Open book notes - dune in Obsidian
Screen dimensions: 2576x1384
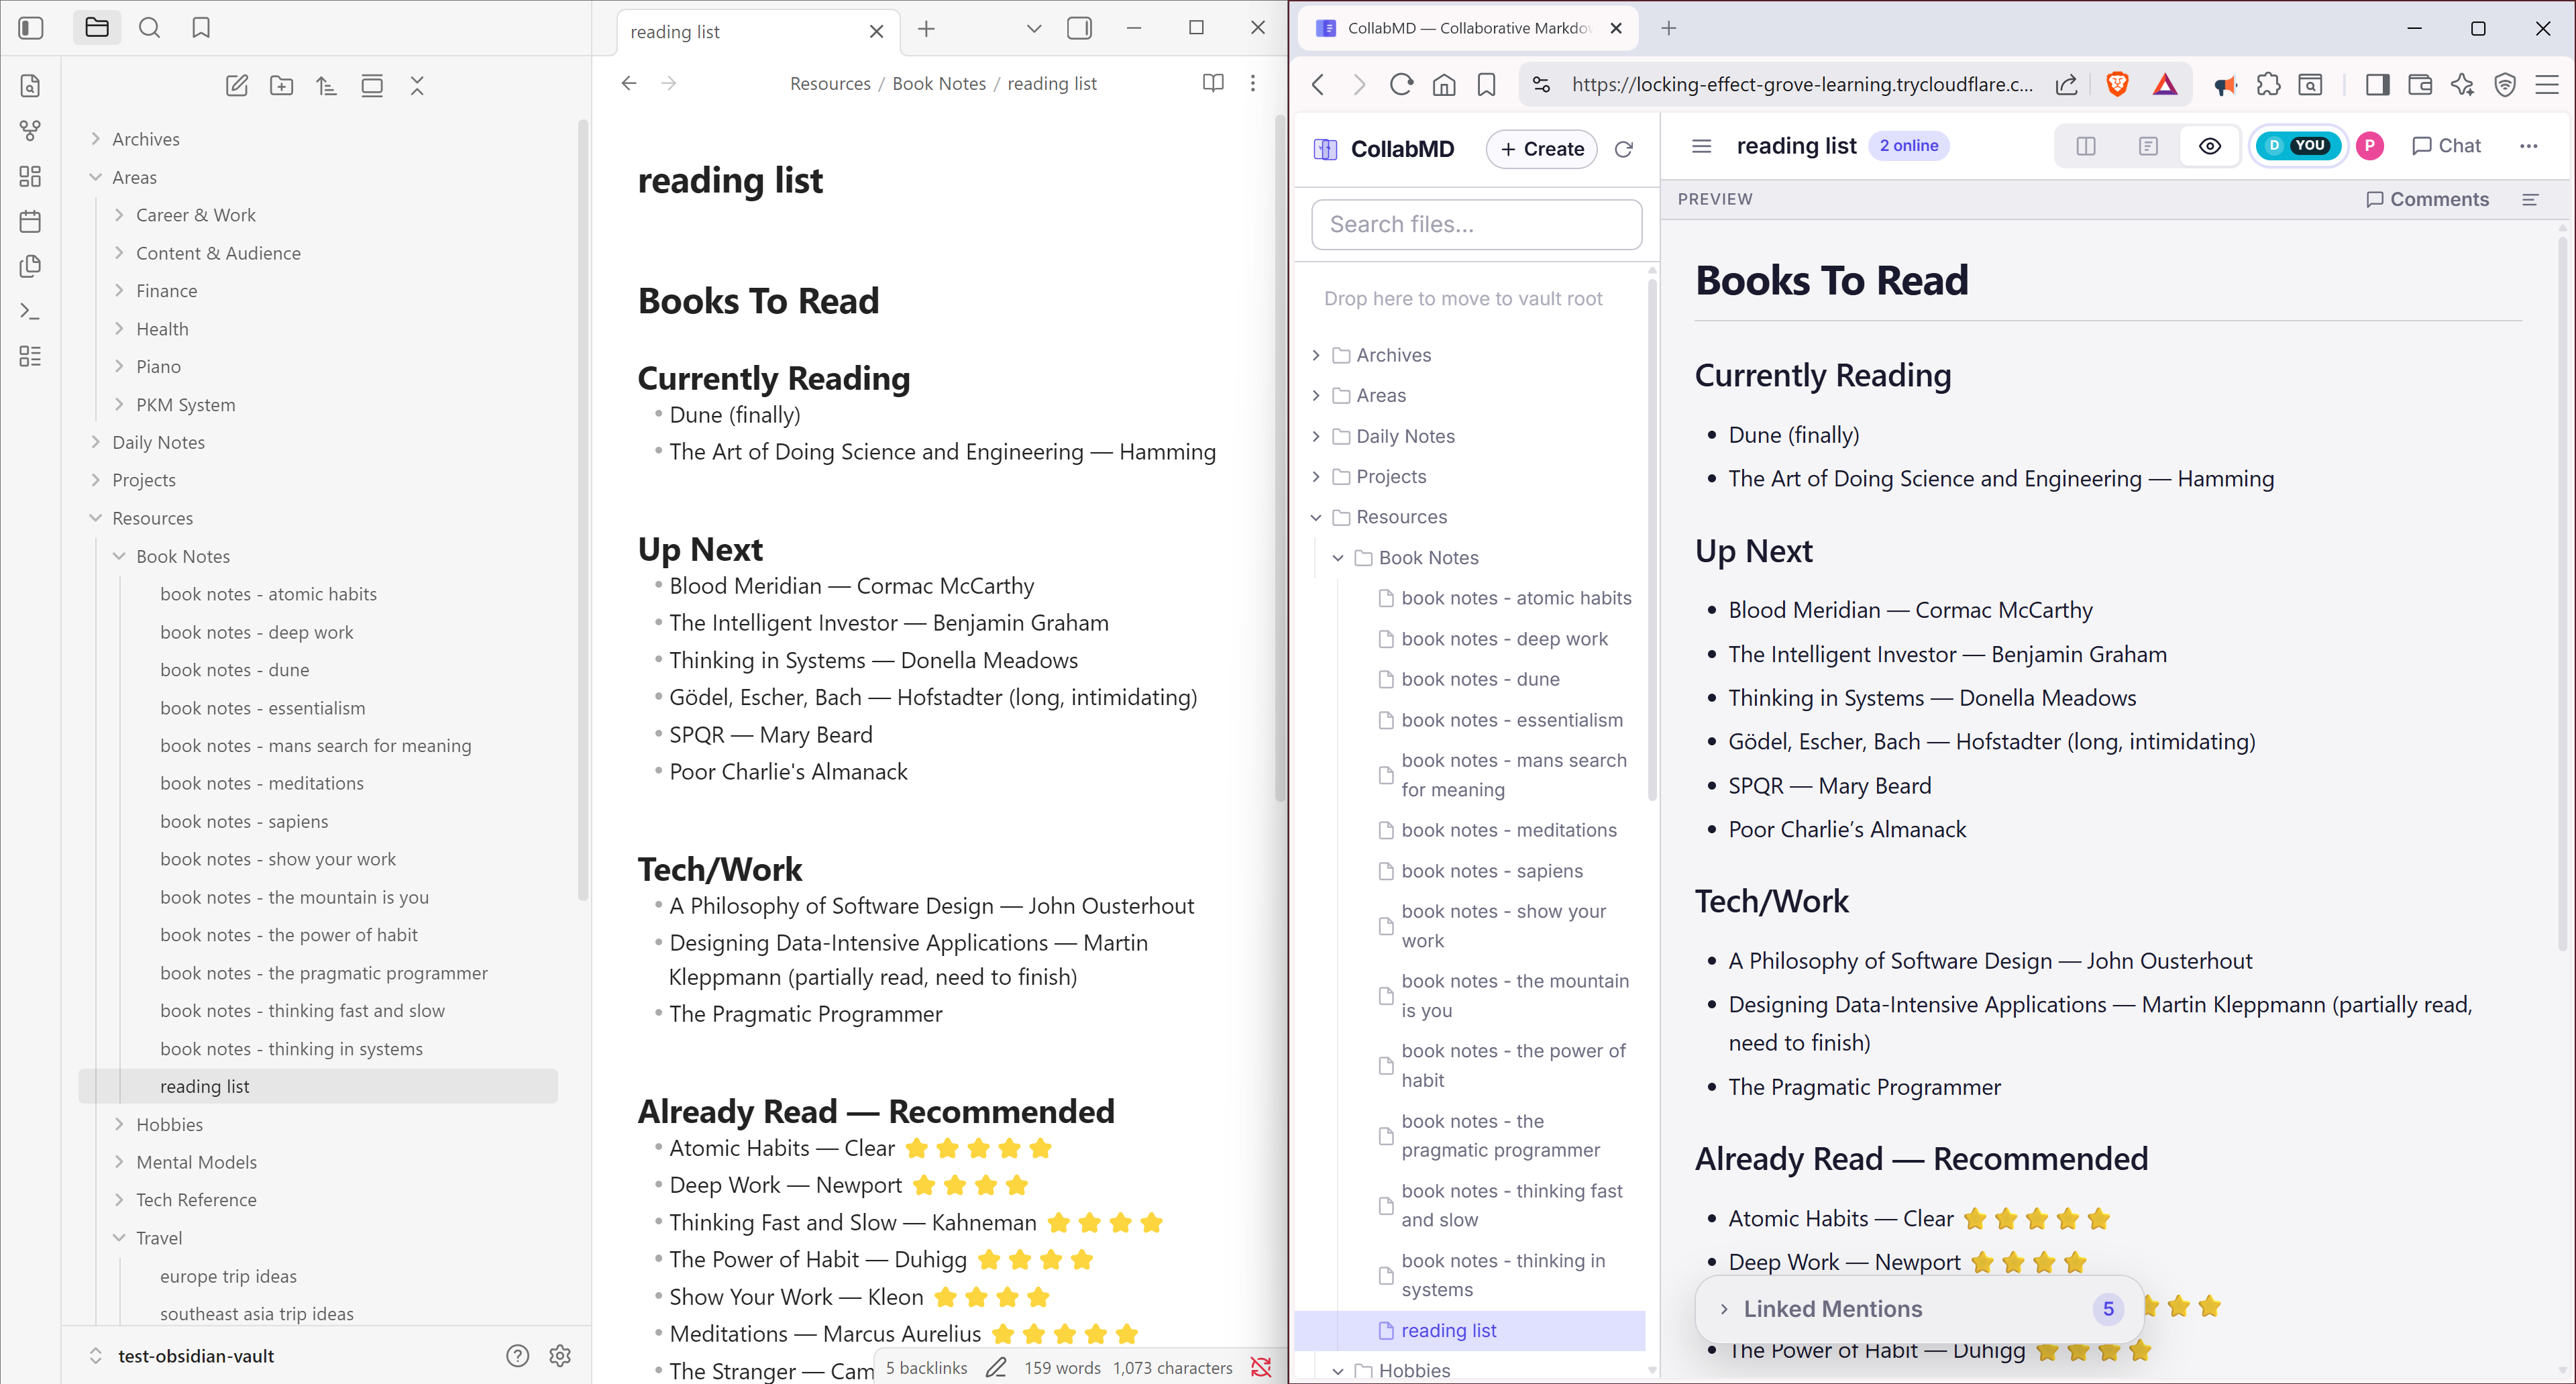coord(234,670)
